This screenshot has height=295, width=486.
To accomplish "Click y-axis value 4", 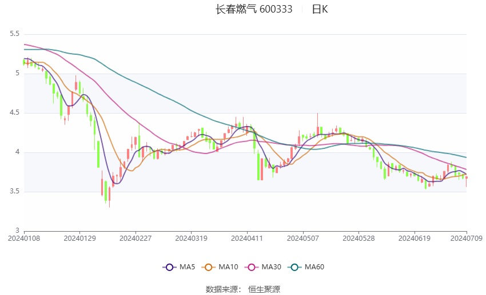I will [x=17, y=152].
